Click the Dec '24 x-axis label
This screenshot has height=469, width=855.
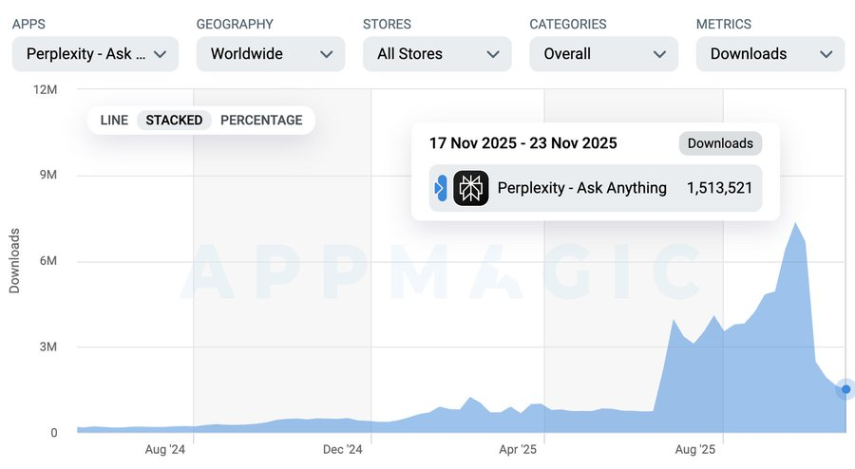coord(342,448)
